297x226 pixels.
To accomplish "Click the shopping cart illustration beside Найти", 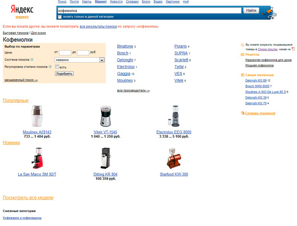I will click(270, 13).
